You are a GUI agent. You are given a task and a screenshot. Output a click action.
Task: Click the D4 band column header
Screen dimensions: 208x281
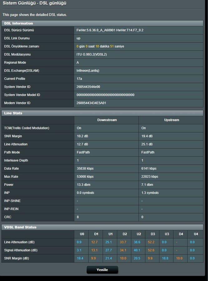tap(181, 234)
